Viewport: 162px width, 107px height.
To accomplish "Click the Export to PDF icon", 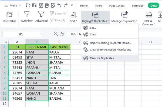I will pos(41,5).
